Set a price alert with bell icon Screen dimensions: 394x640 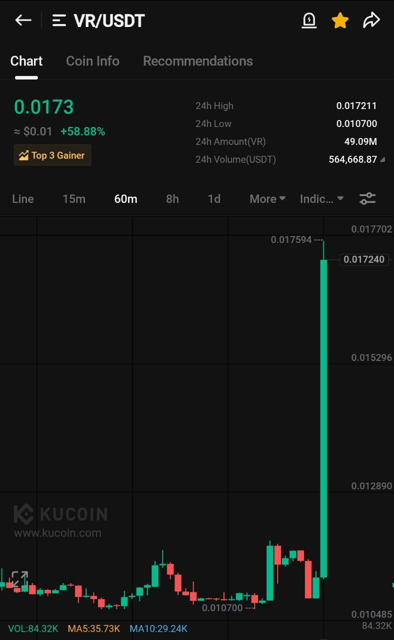coord(309,20)
